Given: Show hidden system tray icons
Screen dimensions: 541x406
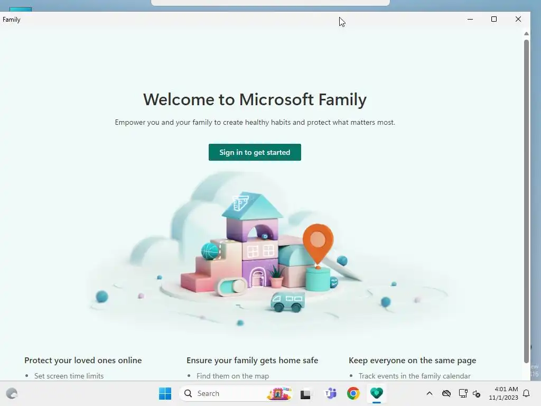Looking at the screenshot, I should pyautogui.click(x=429, y=393).
